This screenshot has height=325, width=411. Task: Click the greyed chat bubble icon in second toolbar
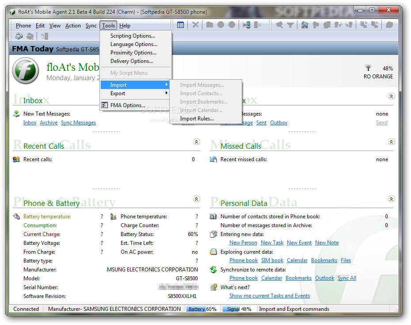[30, 36]
